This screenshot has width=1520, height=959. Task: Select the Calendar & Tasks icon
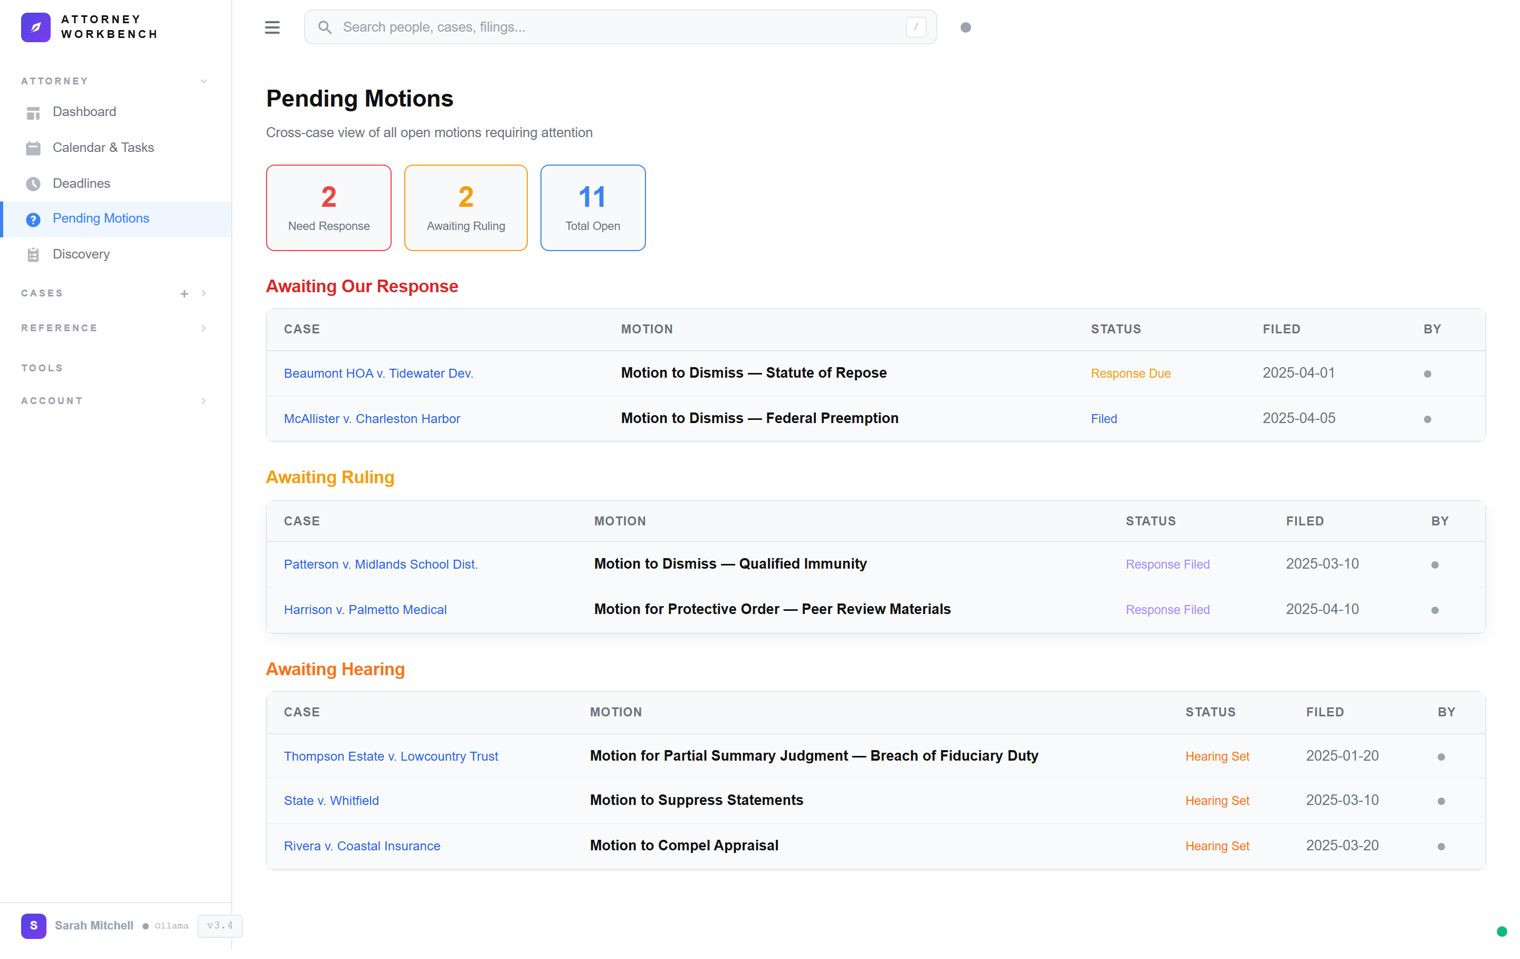pos(33,148)
